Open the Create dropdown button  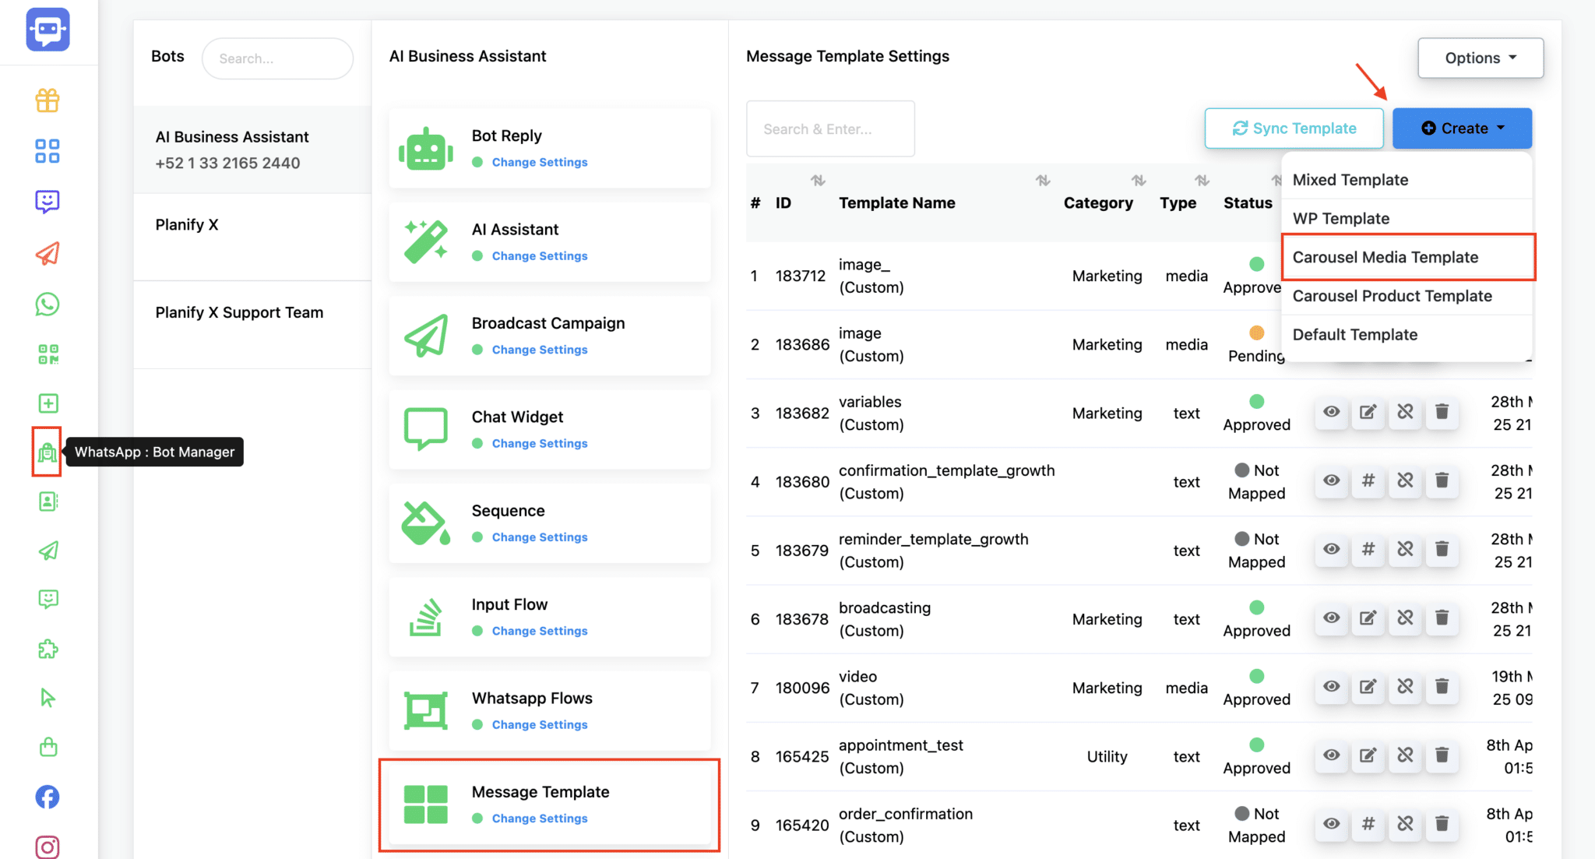click(x=1462, y=128)
